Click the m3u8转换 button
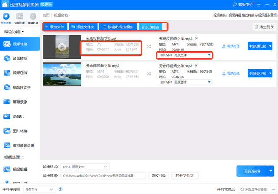278x194 pixels. [x=150, y=27]
